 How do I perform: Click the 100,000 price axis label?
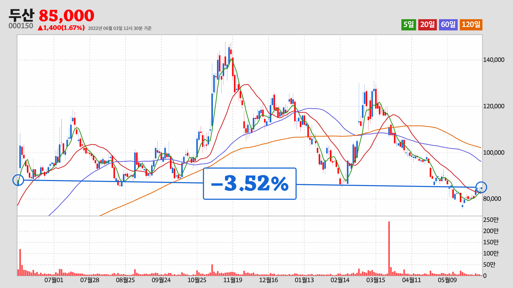click(493, 153)
